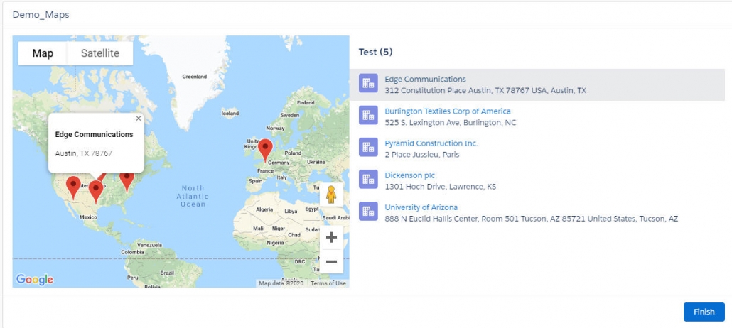Zoom in on the map

[x=331, y=237]
